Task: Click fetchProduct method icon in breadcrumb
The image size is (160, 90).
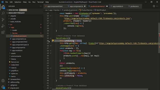Action: pyautogui.click(x=95, y=10)
